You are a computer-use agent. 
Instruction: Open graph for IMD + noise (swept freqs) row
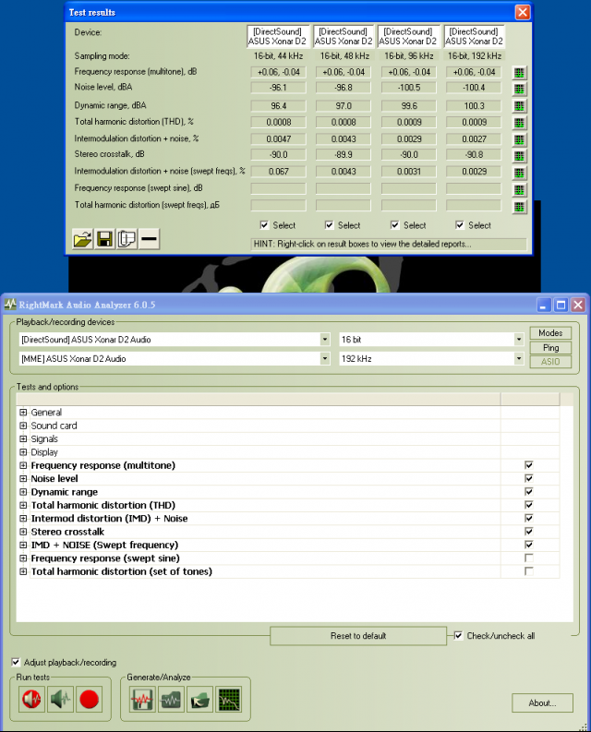coord(519,173)
